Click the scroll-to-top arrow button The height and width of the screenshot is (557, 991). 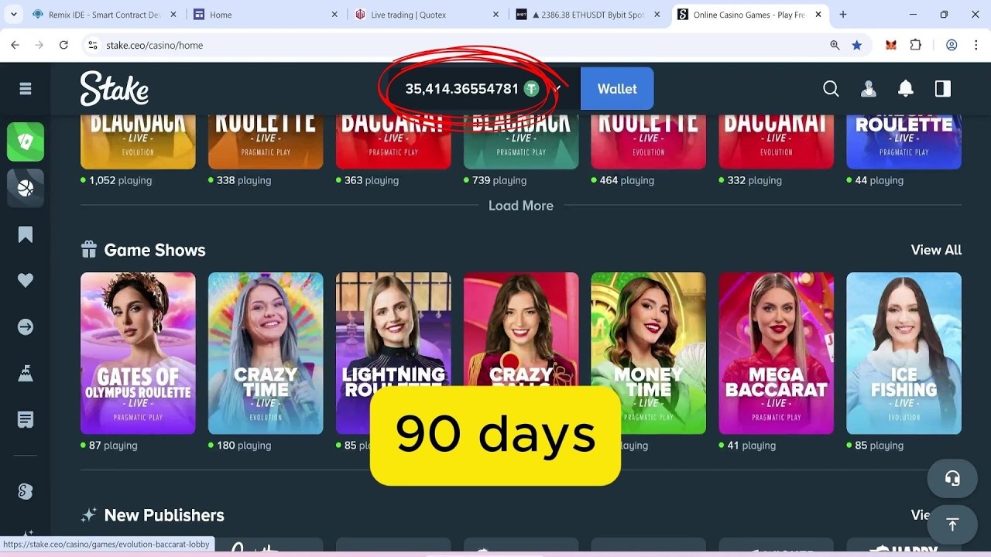point(952,525)
